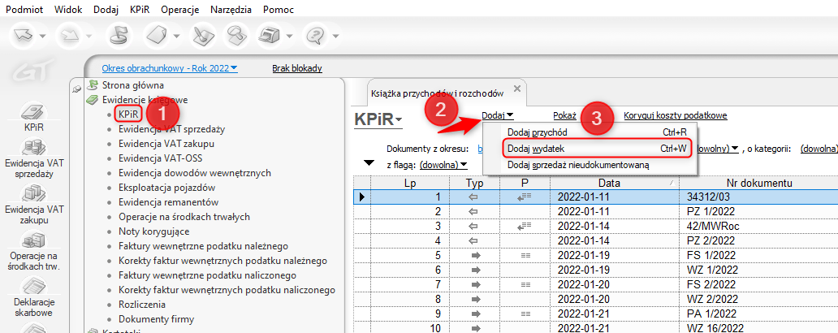Click the edit brush toolbar icon

point(203,37)
